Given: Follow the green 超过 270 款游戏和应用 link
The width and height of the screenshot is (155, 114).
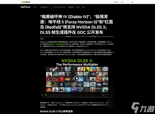Looking at the screenshot, I should pyautogui.click(x=57, y=44).
